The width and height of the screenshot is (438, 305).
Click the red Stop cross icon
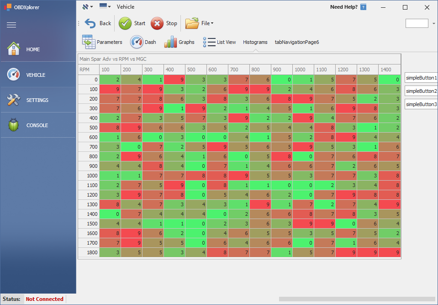(x=157, y=23)
